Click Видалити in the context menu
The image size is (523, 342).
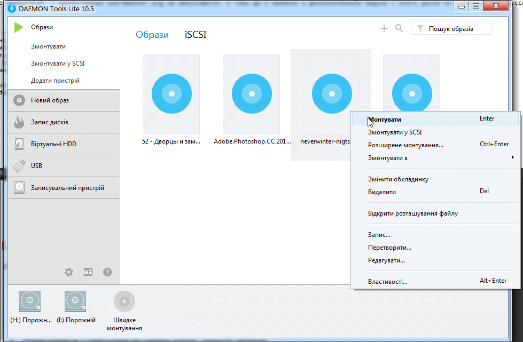(382, 192)
